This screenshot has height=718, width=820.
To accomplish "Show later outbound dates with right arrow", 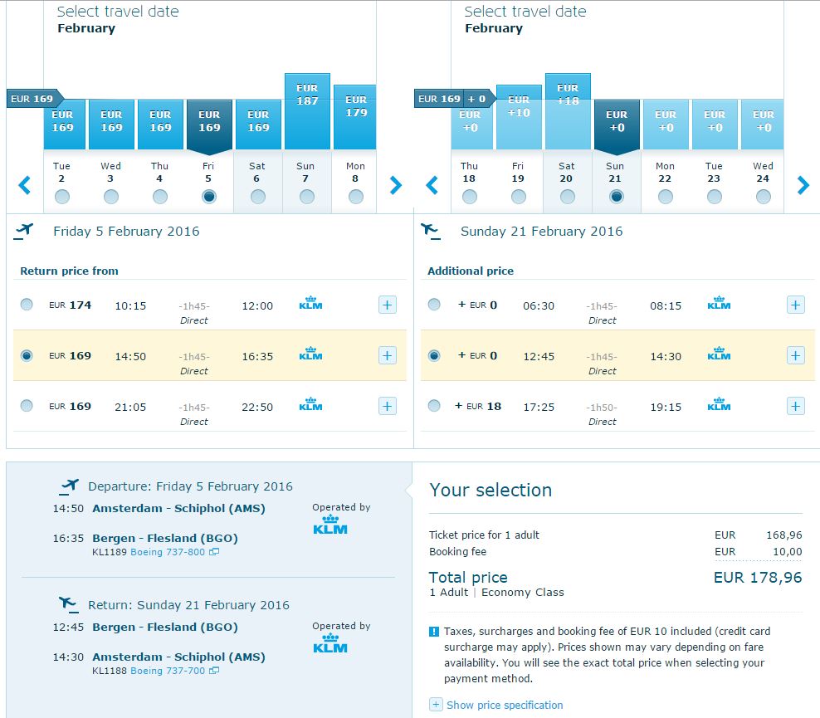I will pyautogui.click(x=396, y=185).
